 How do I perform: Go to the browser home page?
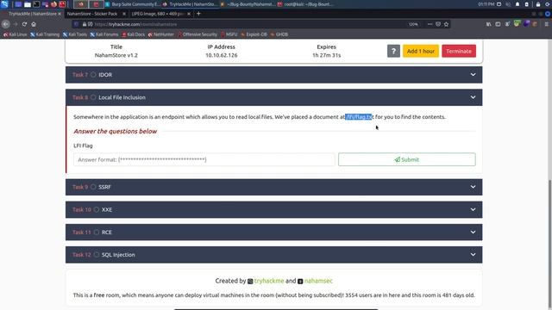coord(34,24)
